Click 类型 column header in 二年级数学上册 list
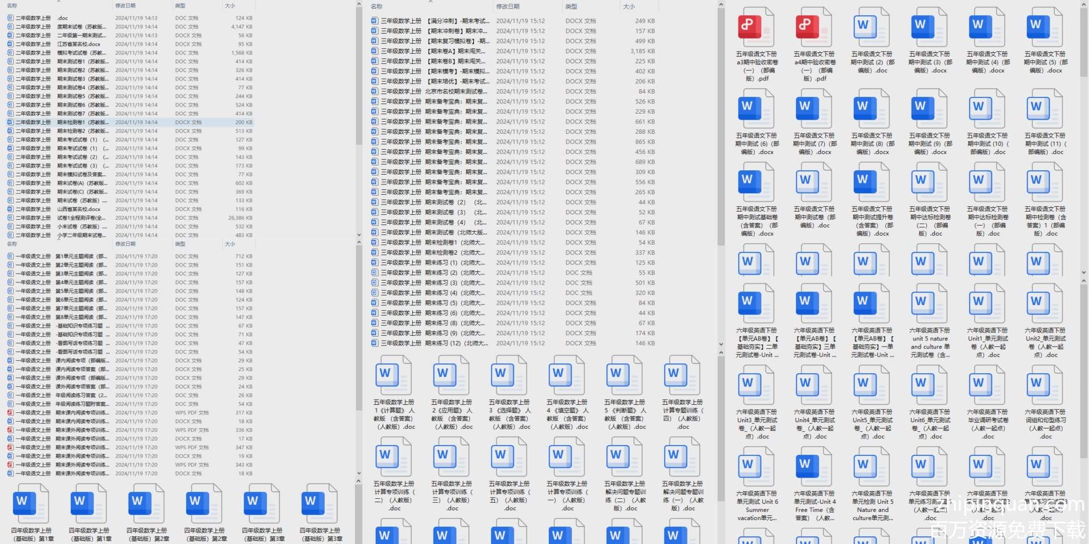Image resolution: width=1089 pixels, height=544 pixels. 180,6
